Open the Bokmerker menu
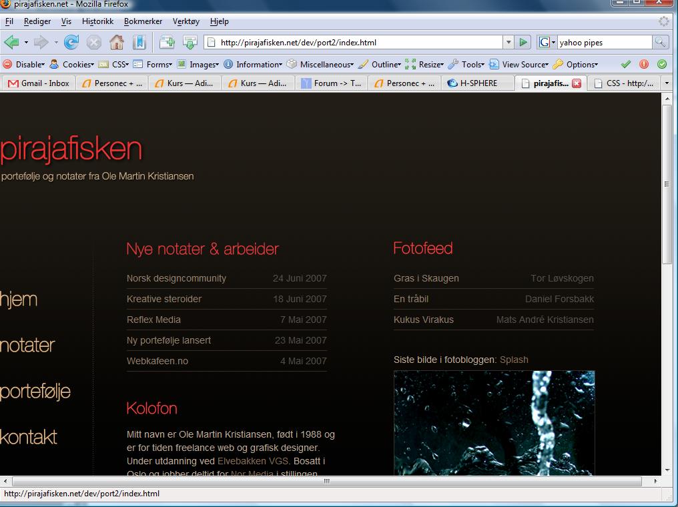This screenshot has width=678, height=507. [x=143, y=21]
